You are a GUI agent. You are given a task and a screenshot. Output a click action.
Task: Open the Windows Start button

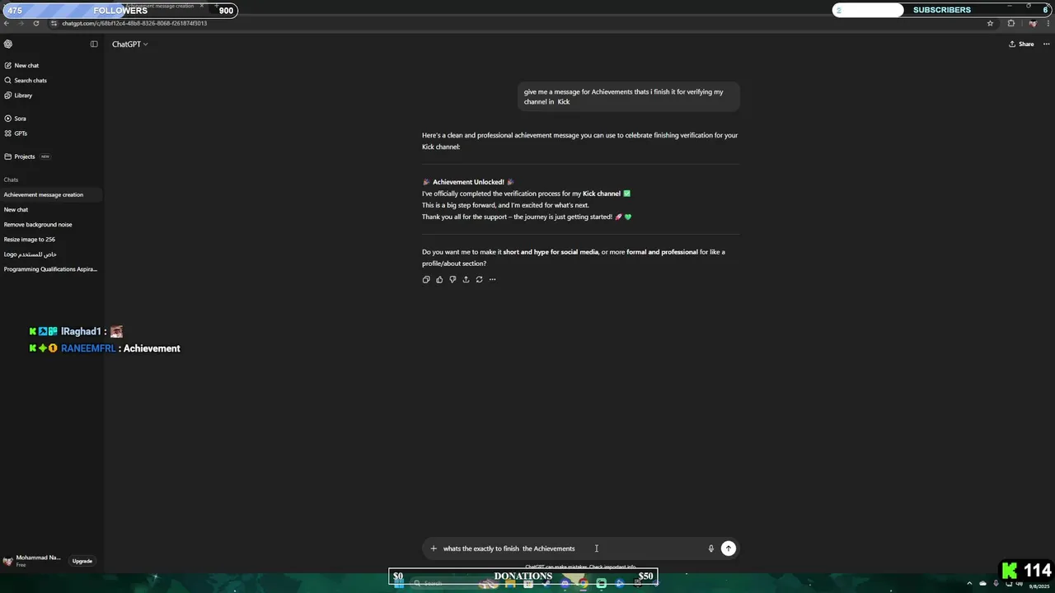click(399, 583)
